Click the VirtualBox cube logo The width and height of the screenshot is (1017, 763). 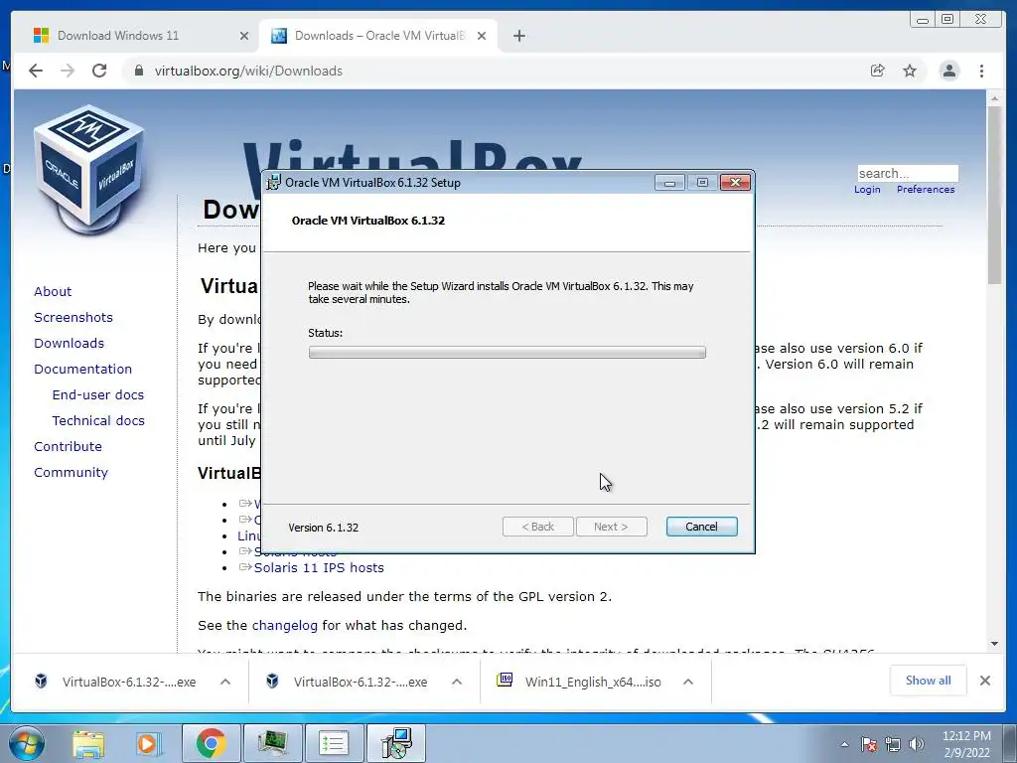[89, 170]
